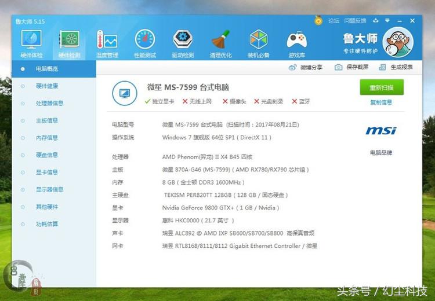The image size is (435, 301).
Task: Click the TEKISM PER820TT 128GB disk text
Action: [x=226, y=195]
